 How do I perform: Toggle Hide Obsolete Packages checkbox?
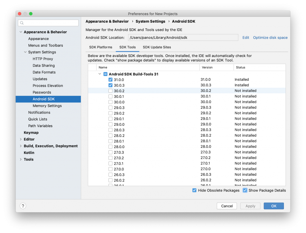pos(194,190)
